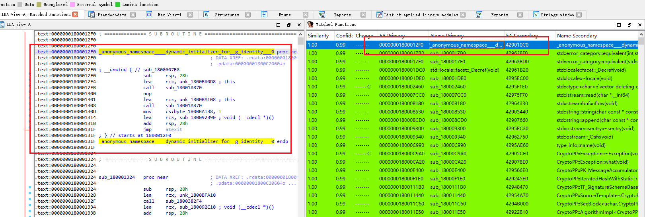This screenshot has width=645, height=217.
Task: Switch to the Hex View-1 tab
Action: 169,15
